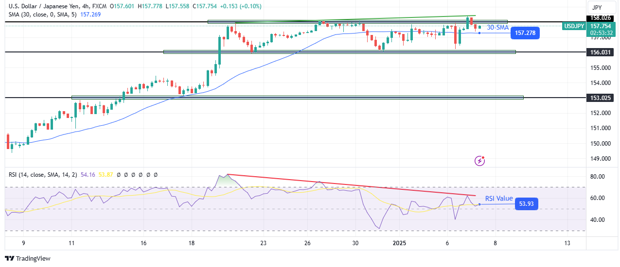Click 155.000 on the price axis

pyautogui.click(x=600, y=67)
